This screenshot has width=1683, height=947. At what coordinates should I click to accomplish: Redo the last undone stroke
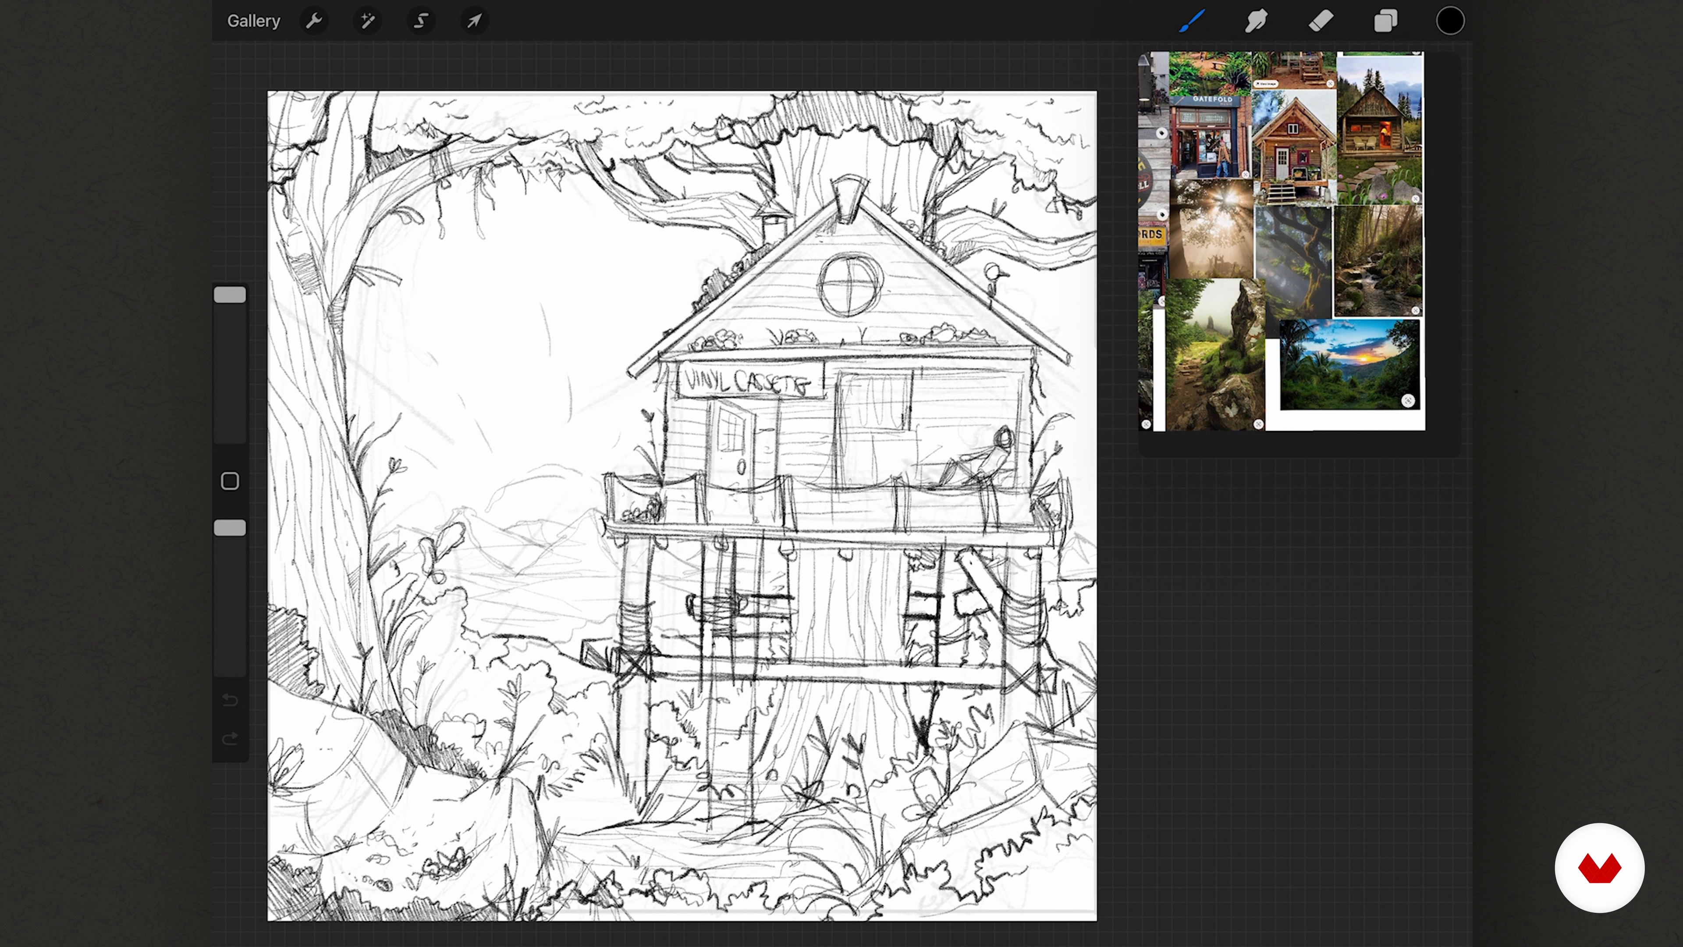[230, 738]
